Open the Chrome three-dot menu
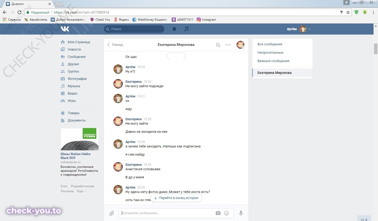Screen dimensions: 378x221 tap(373, 12)
